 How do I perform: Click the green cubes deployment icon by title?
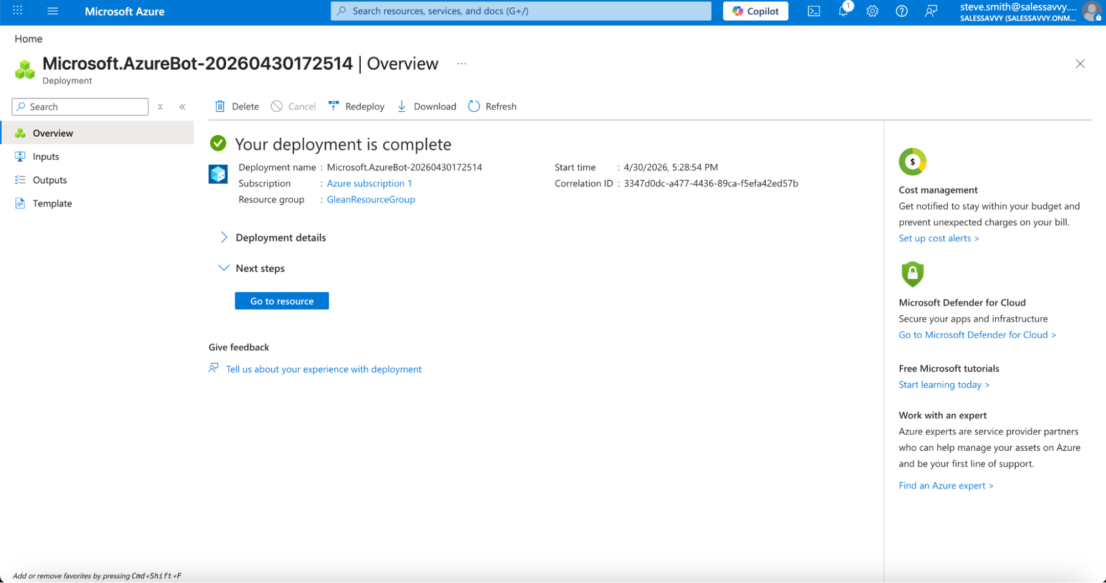tap(24, 70)
